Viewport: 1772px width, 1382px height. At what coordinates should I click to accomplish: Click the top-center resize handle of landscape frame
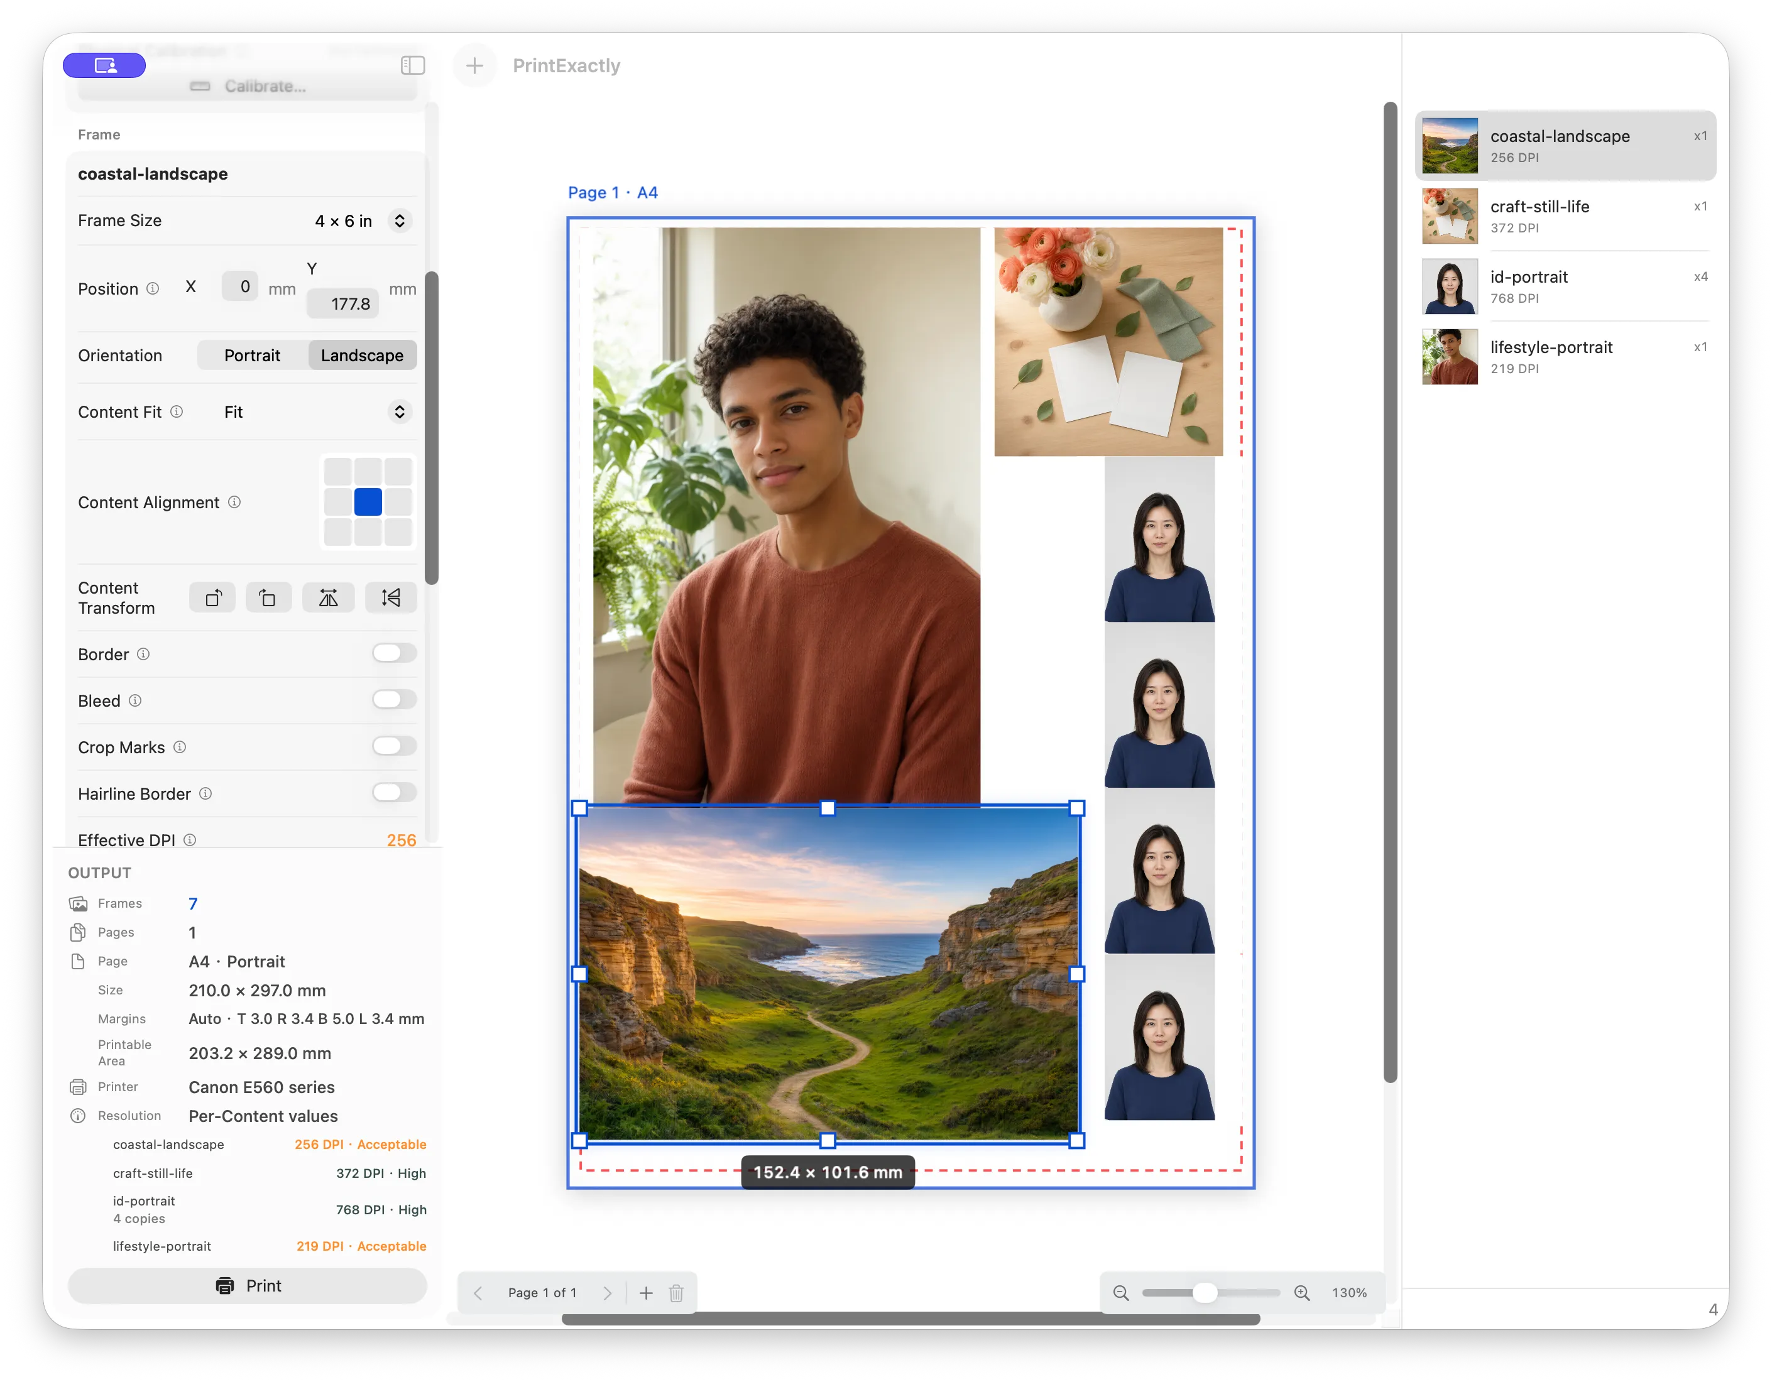pyautogui.click(x=828, y=808)
